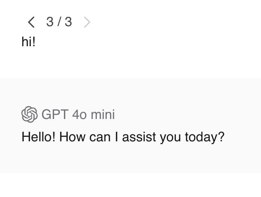Screen dimensions: 261x197
Task: Click the user message "hi!"
Action: (28, 42)
